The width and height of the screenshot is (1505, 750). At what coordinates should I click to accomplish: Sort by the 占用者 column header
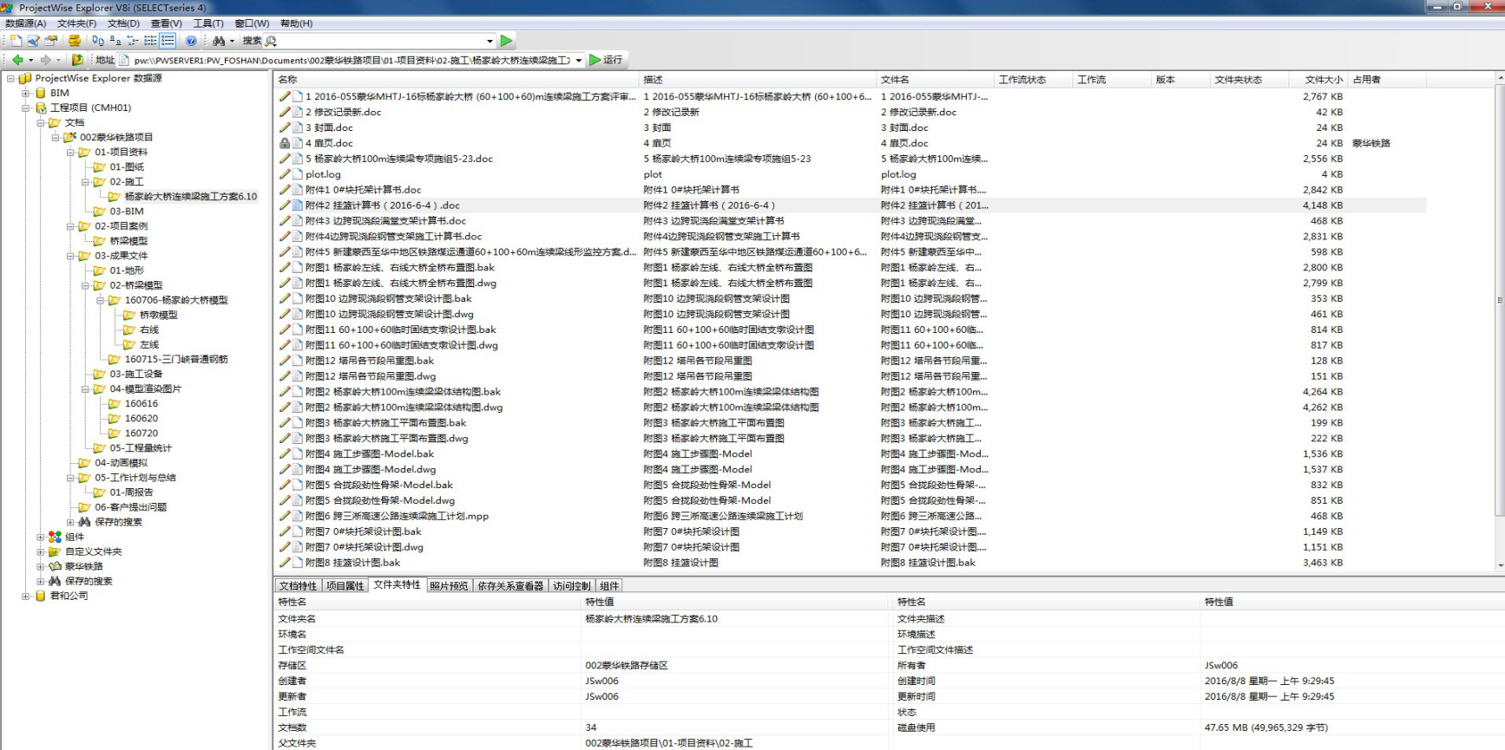pyautogui.click(x=1389, y=80)
